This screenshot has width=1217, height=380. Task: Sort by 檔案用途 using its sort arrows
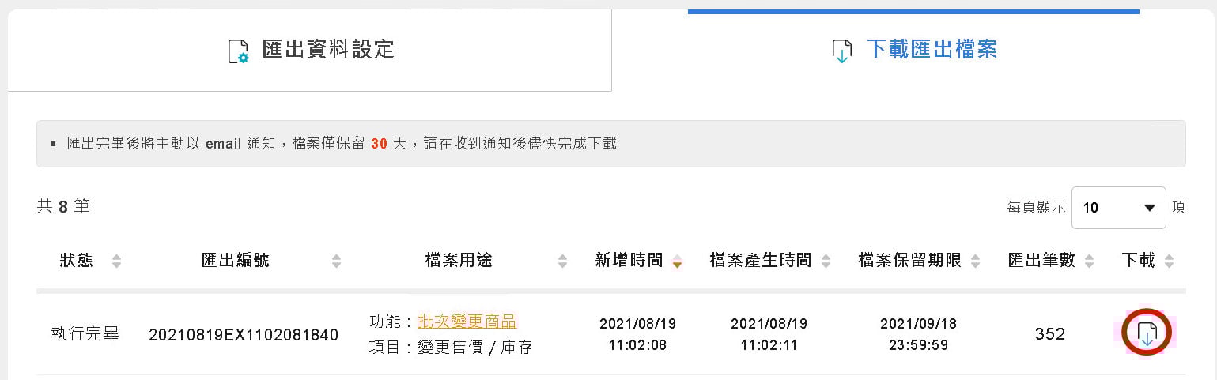click(562, 261)
